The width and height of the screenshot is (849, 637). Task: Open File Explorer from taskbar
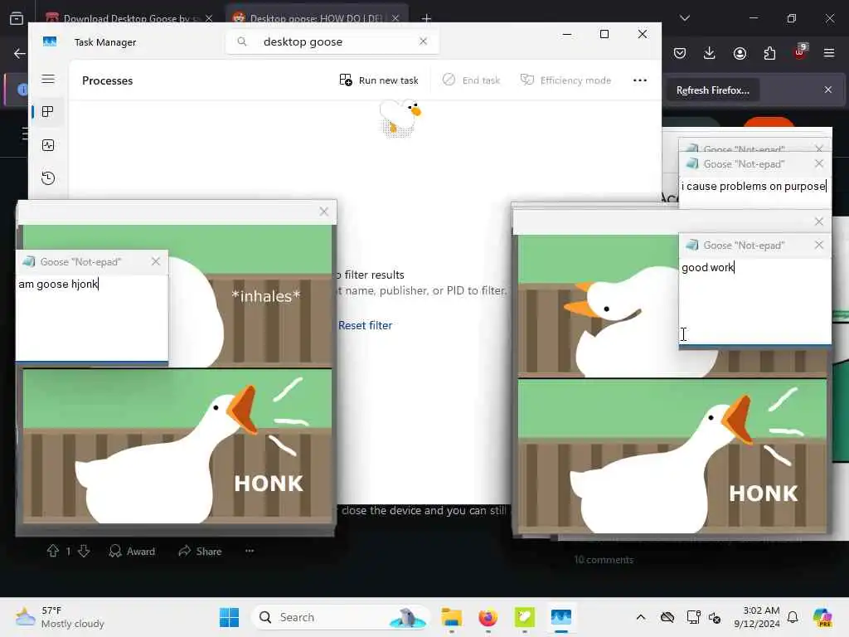tap(452, 617)
